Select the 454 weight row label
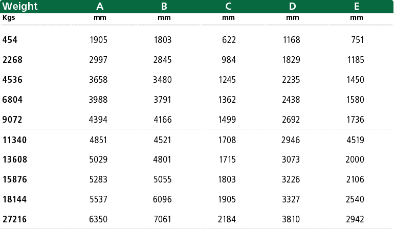Viewport: 394px width, 229px height. tap(10, 40)
